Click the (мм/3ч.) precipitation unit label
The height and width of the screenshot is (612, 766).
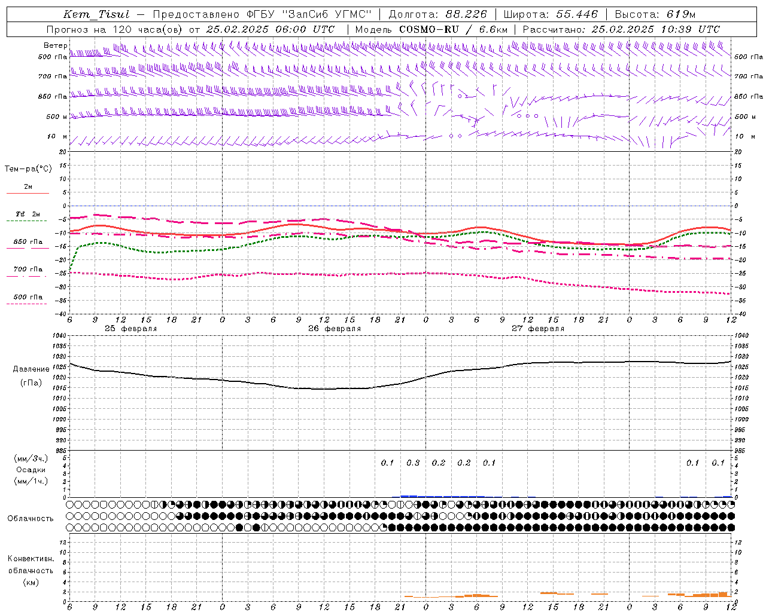pyautogui.click(x=31, y=458)
